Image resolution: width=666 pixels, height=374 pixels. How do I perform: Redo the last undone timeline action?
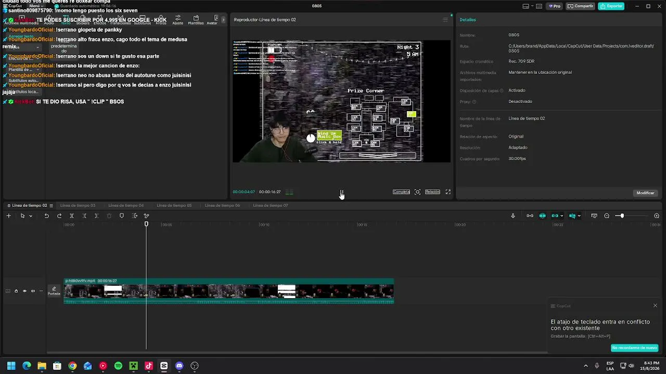59,216
